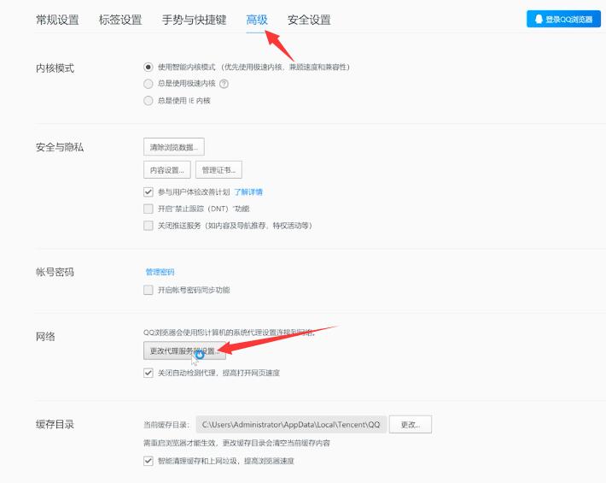Image resolution: width=606 pixels, height=483 pixels.
Task: Click the 清除浏览数据 button
Action: pos(173,147)
